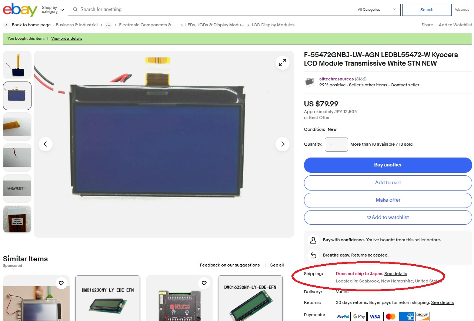Viewport: 474px width, 321px height.
Task: Click the main LCD module image
Action: (164, 144)
